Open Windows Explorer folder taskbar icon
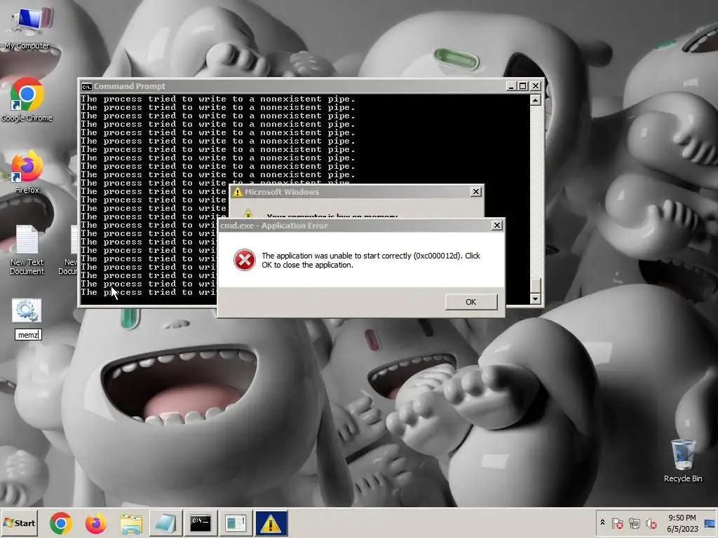 point(131,523)
